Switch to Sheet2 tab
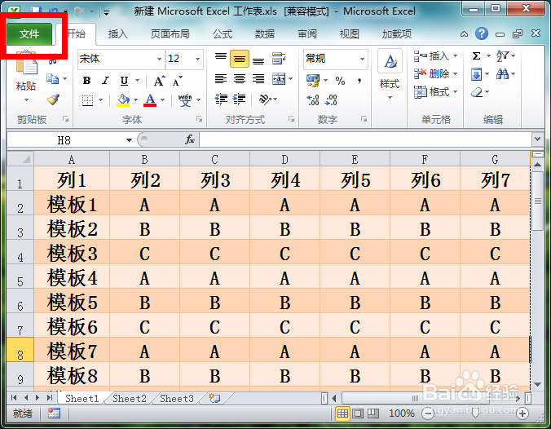Image resolution: width=551 pixels, height=429 pixels. (x=130, y=398)
